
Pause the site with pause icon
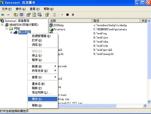(73, 15)
